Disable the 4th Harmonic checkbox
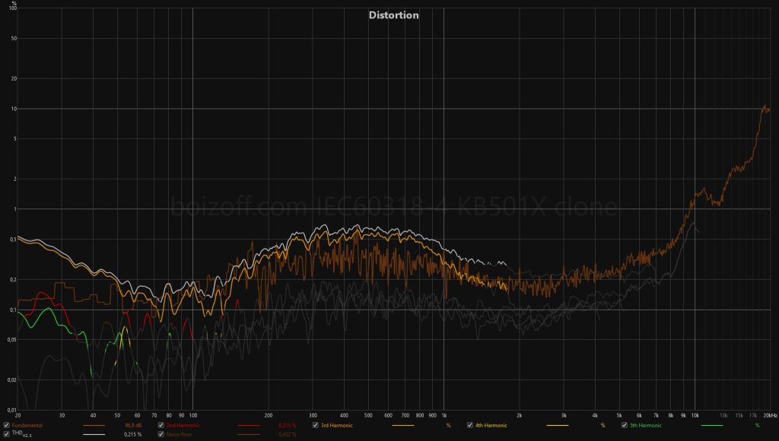Image resolution: width=779 pixels, height=441 pixels. (x=470, y=425)
